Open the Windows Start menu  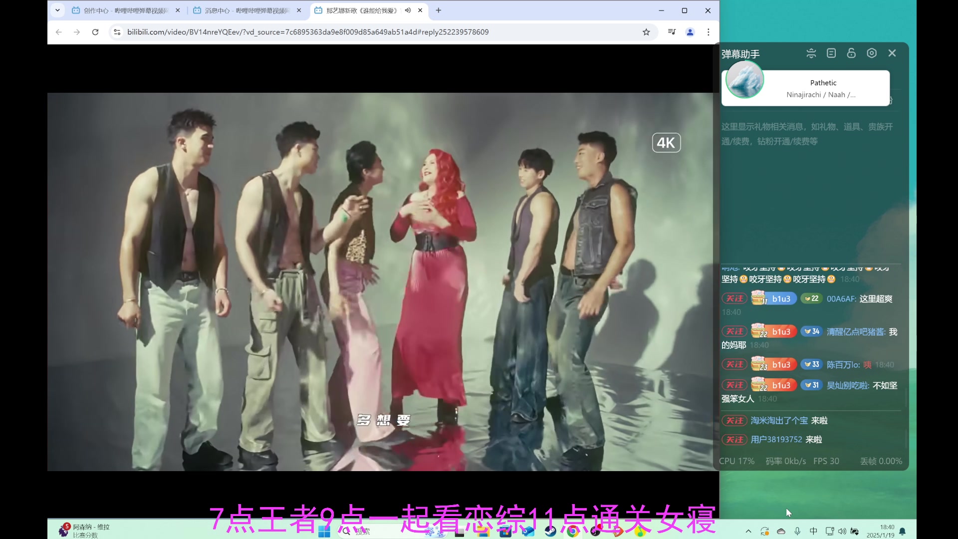coord(324,532)
